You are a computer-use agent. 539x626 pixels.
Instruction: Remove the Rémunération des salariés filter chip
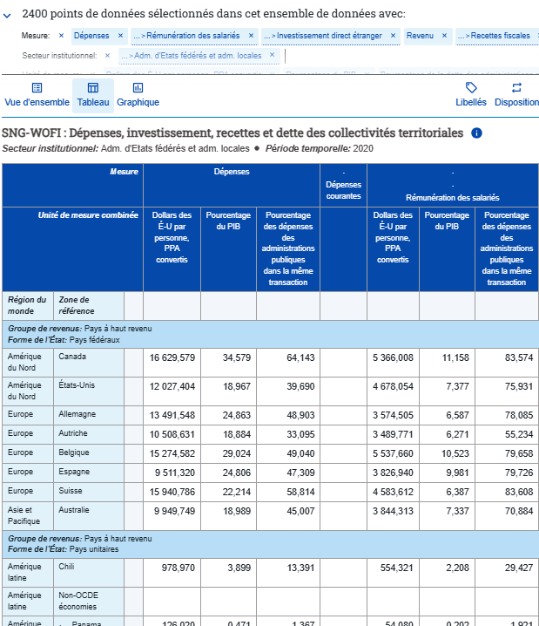251,36
